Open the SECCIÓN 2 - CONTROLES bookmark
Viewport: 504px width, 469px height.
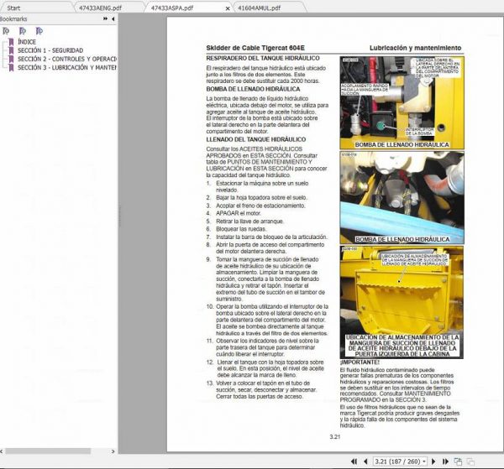click(x=67, y=59)
